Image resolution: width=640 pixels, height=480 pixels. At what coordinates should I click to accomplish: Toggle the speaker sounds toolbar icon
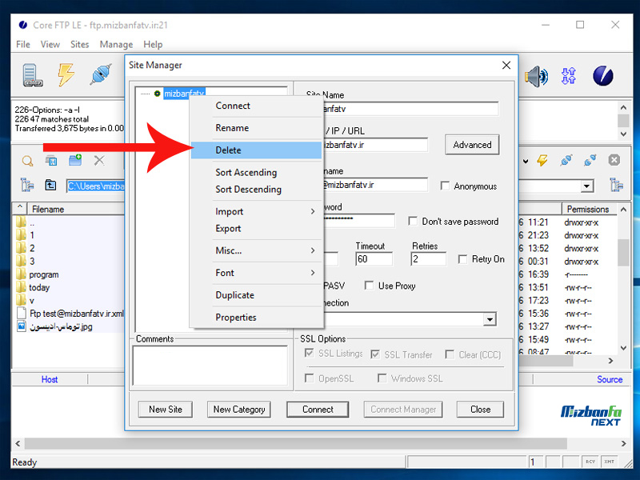click(536, 76)
